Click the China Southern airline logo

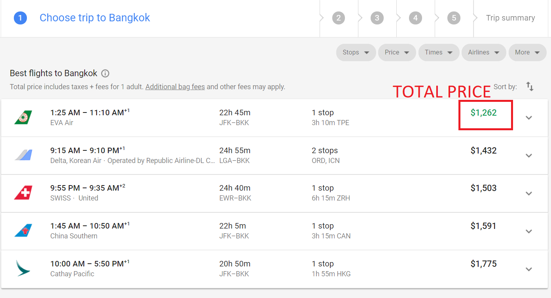23,231
